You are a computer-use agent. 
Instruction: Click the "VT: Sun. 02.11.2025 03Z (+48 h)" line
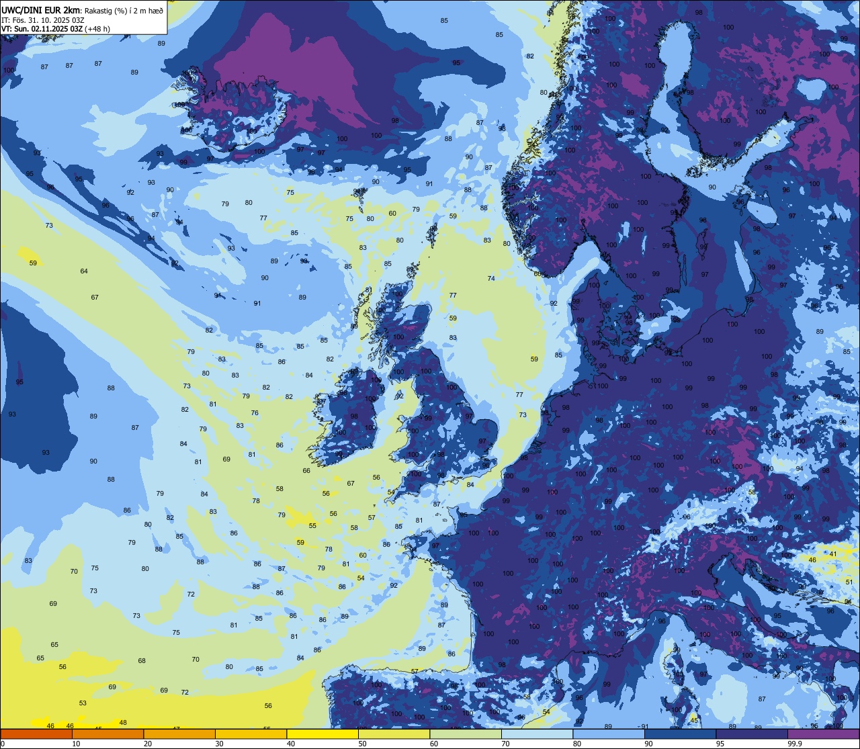click(56, 29)
